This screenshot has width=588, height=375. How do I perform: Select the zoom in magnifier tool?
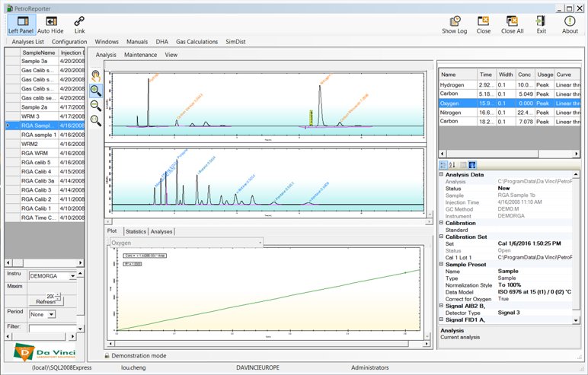pos(96,91)
